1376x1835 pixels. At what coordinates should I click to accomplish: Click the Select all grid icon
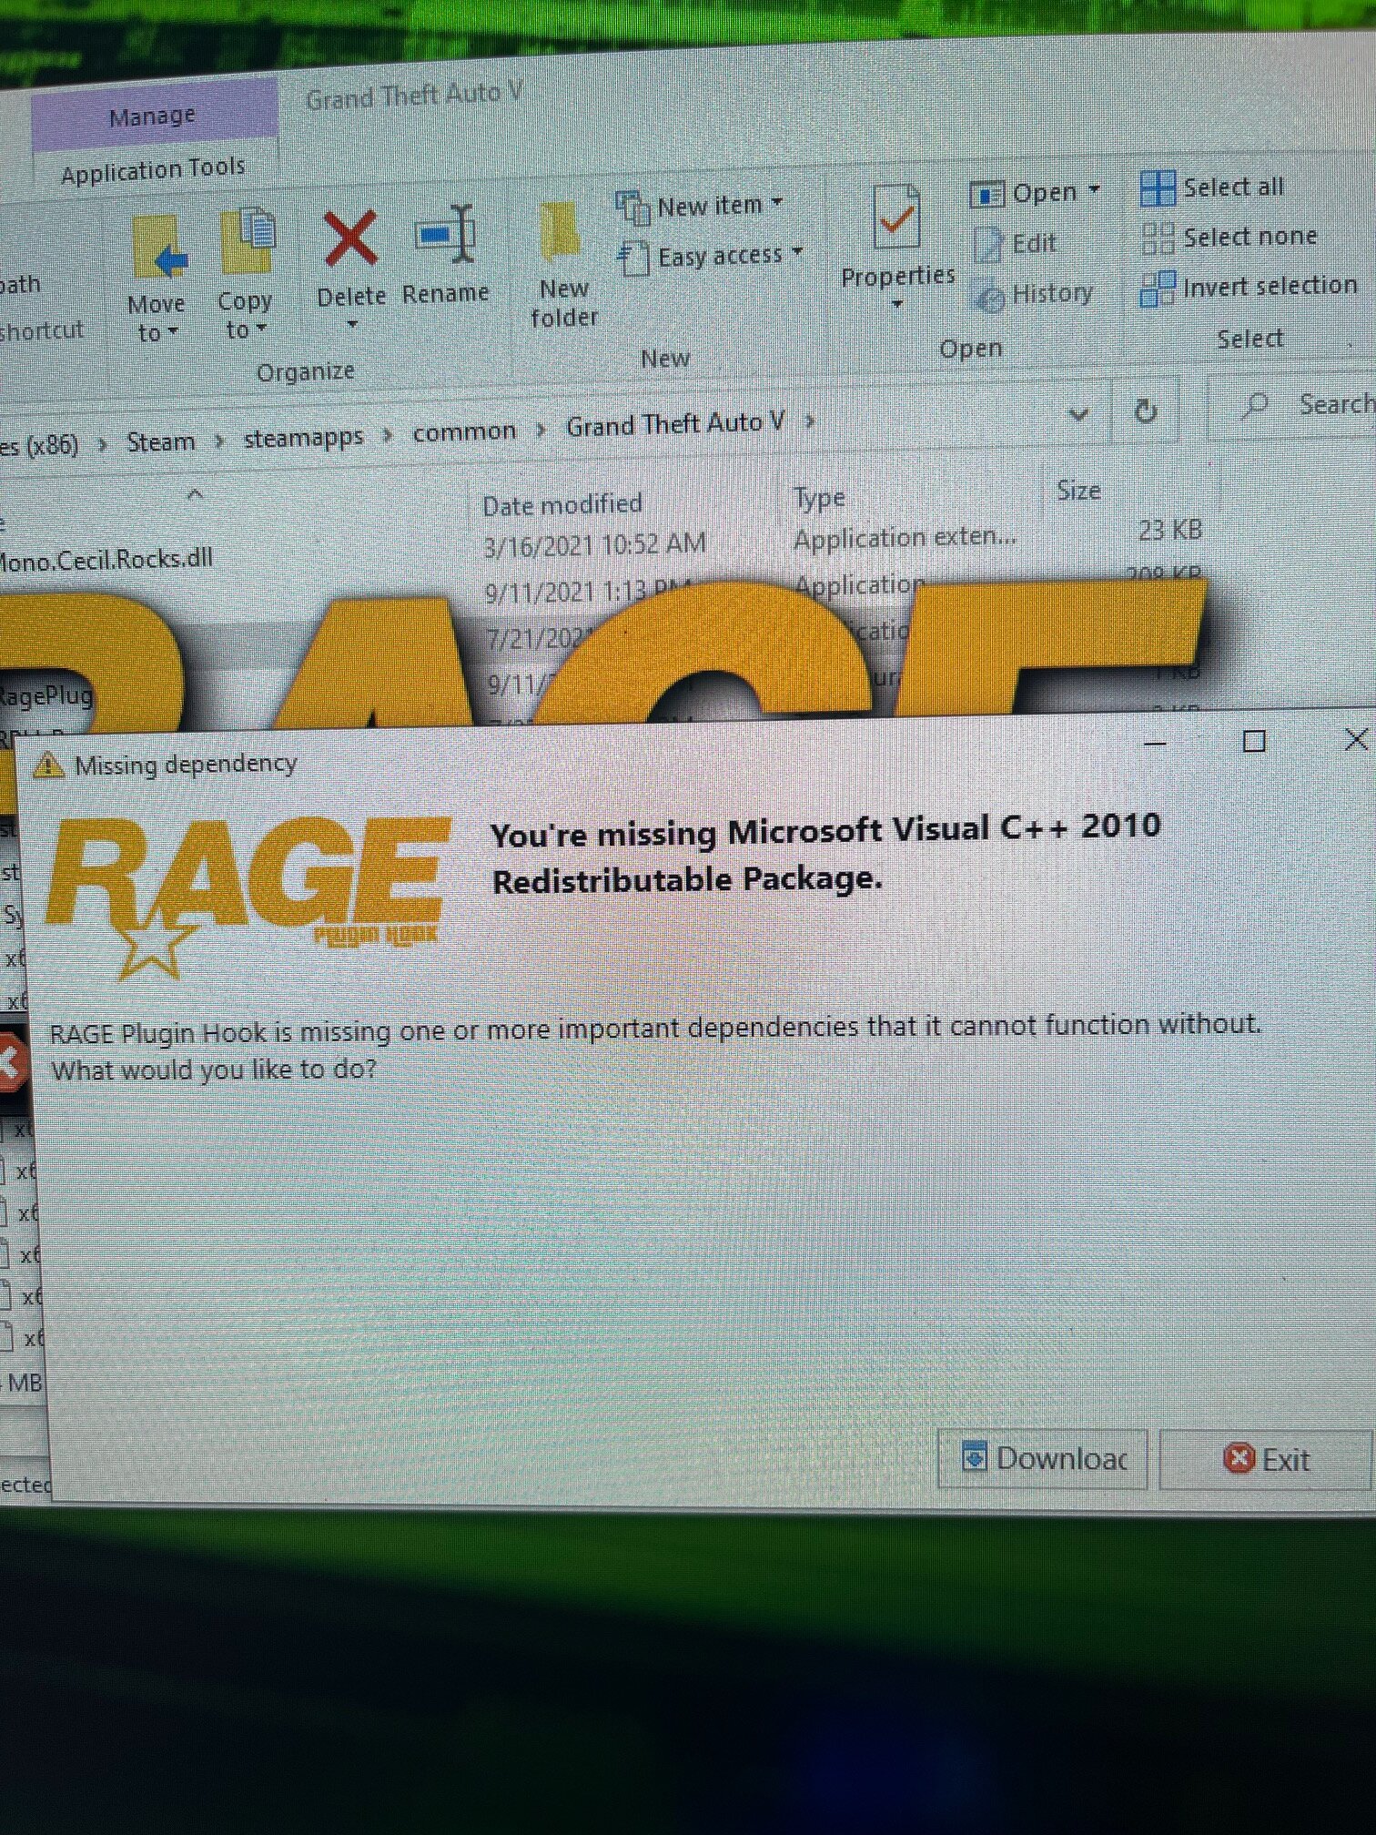[x=1157, y=188]
